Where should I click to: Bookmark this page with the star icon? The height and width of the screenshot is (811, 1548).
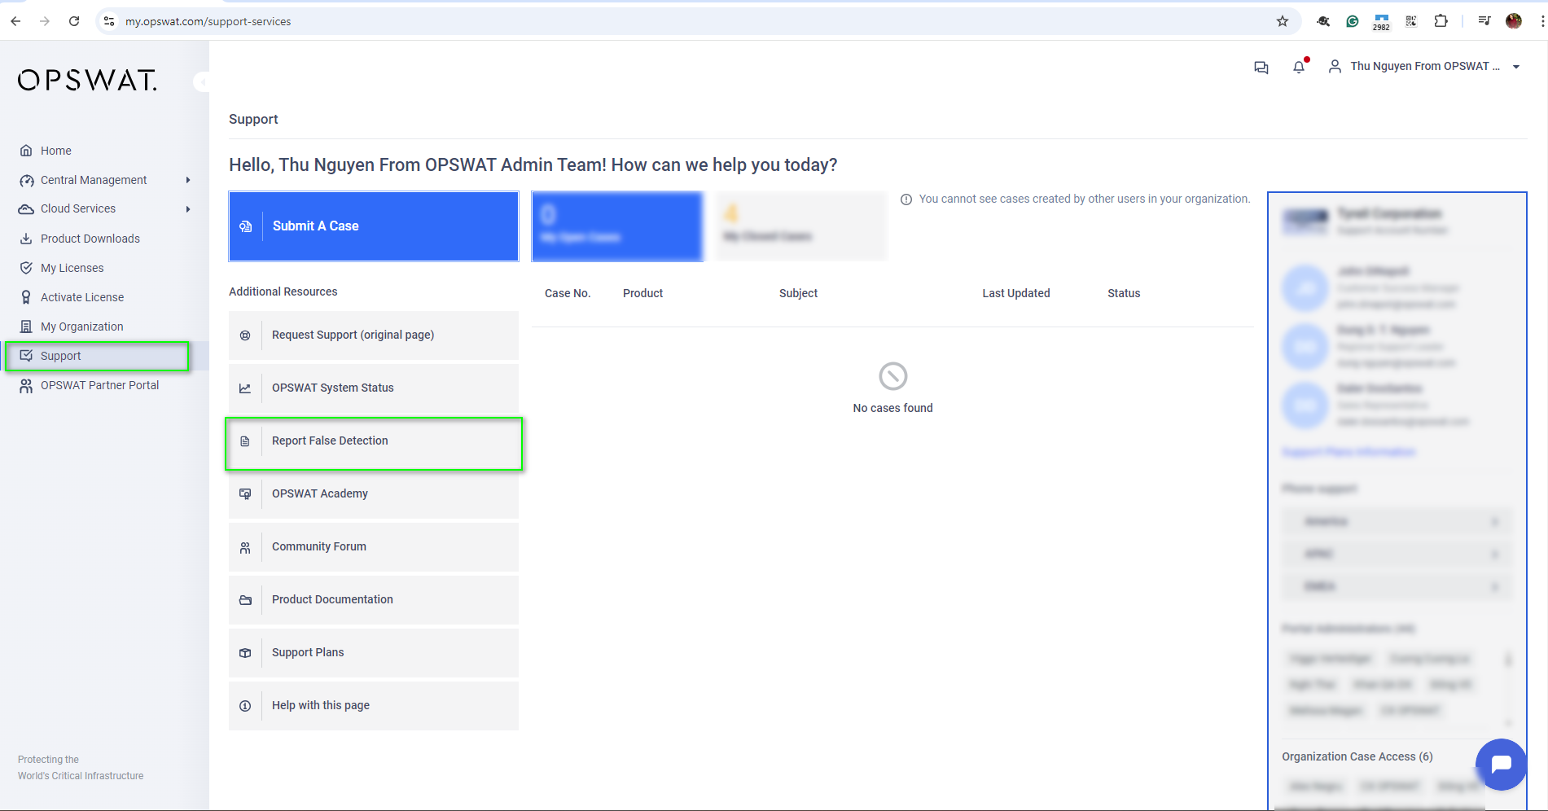pyautogui.click(x=1283, y=21)
